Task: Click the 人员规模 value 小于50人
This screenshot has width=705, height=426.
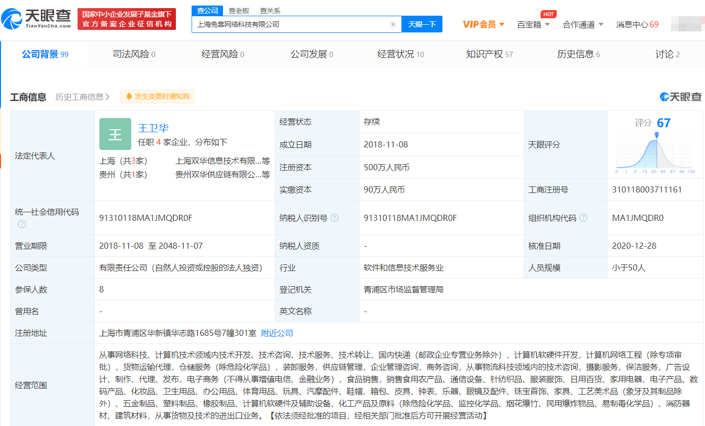Action: coord(629,268)
